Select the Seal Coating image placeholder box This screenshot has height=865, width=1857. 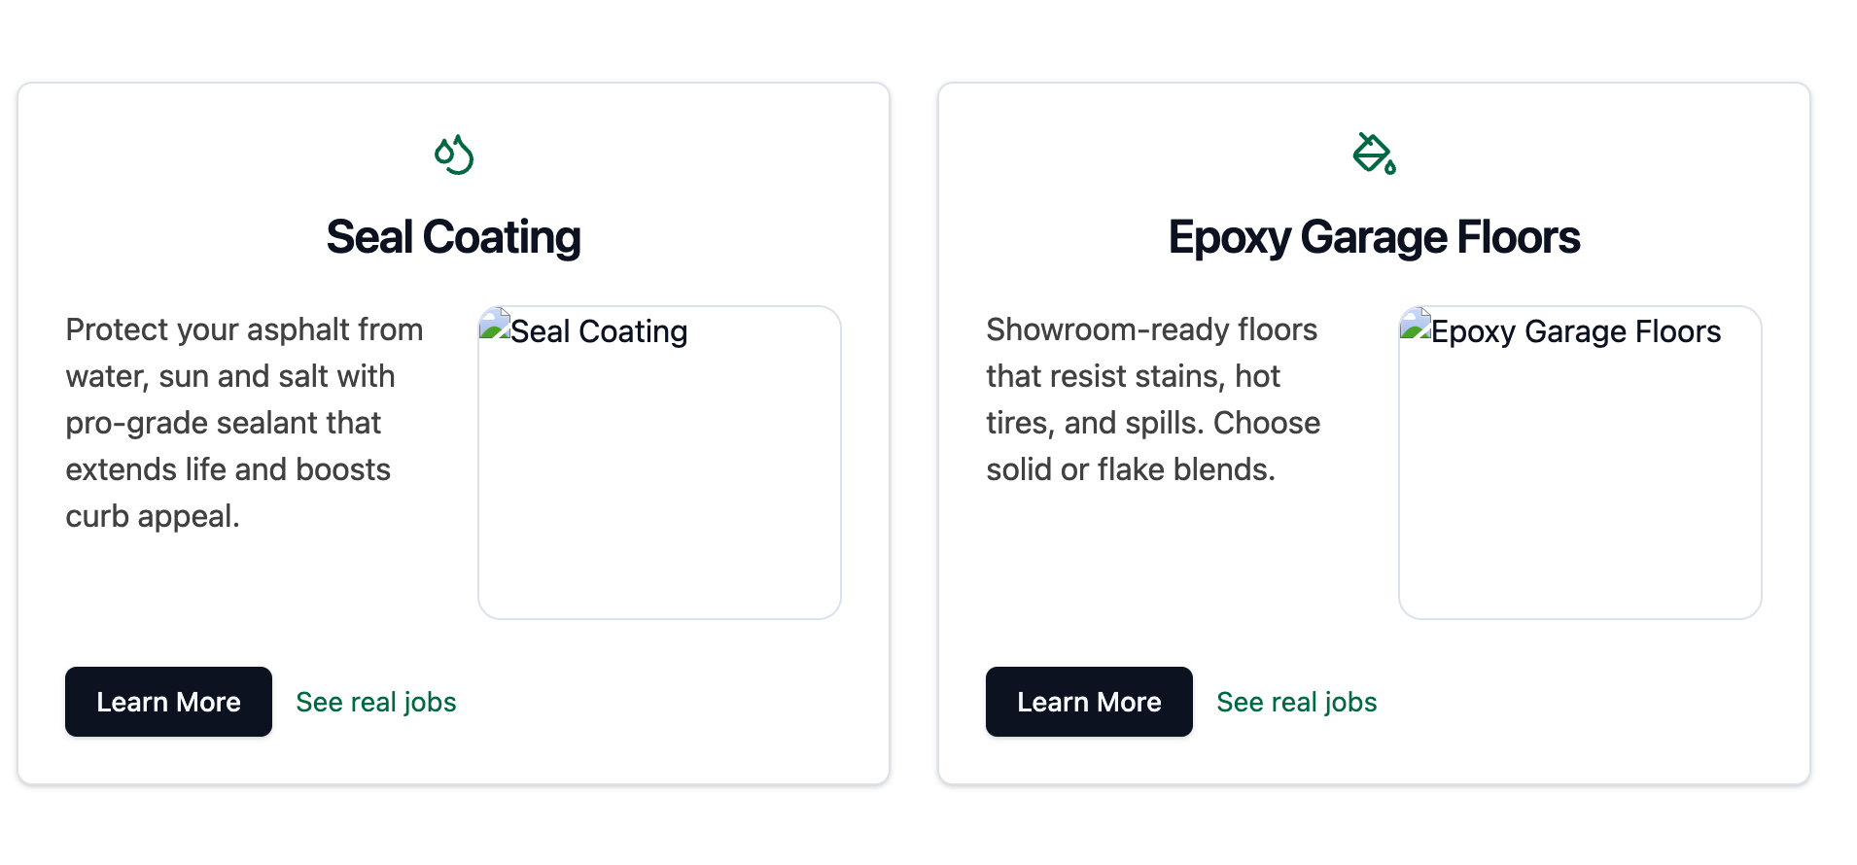point(659,476)
